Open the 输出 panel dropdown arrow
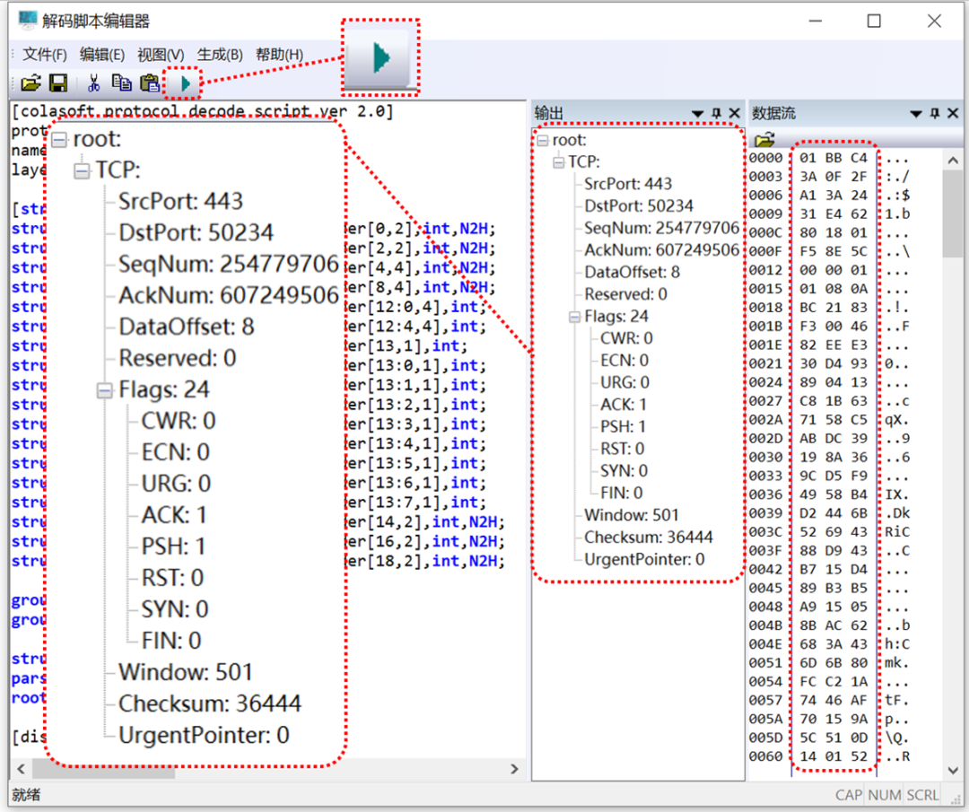Screen dimensions: 969x812 pos(697,113)
